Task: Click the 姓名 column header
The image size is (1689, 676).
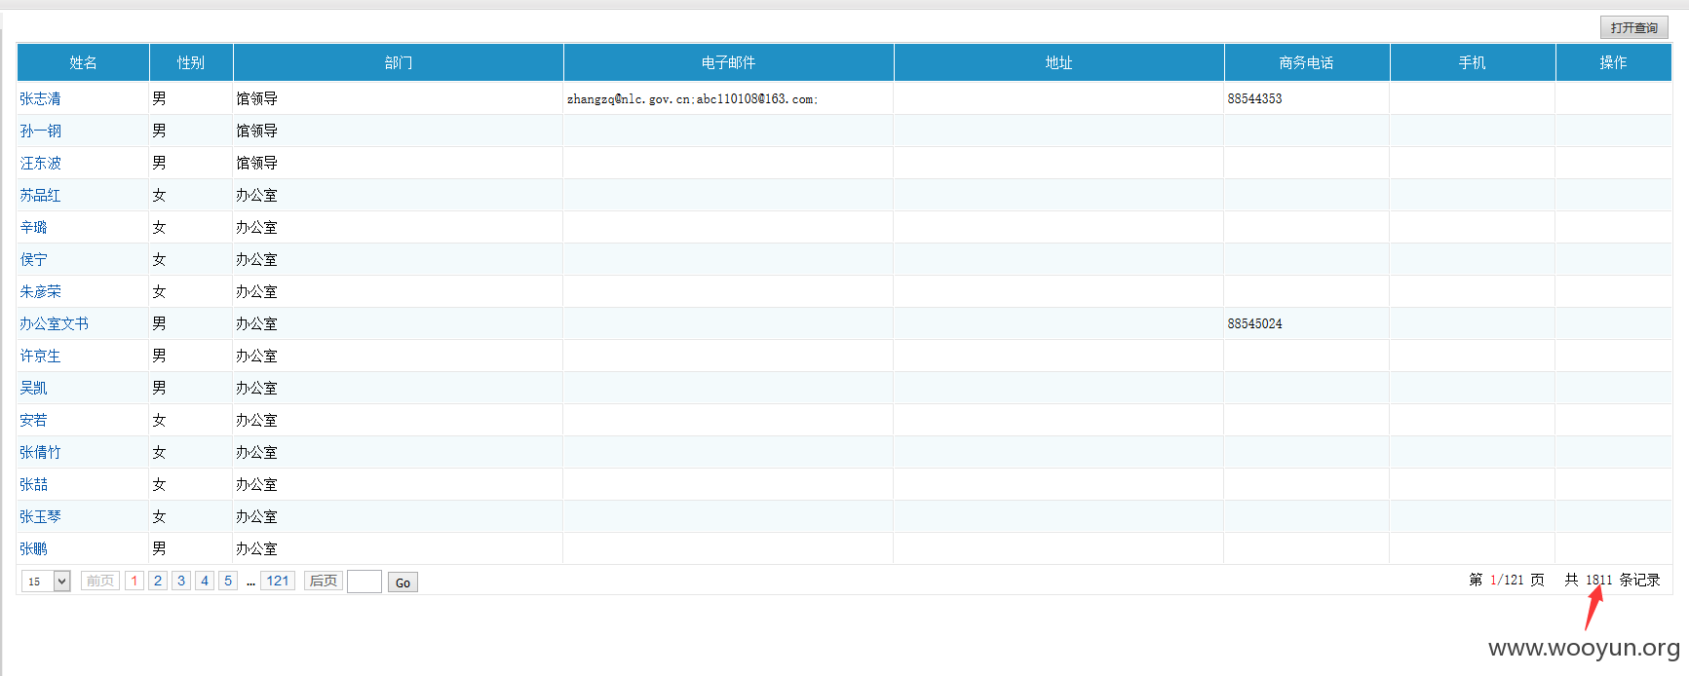Action: 83,62
